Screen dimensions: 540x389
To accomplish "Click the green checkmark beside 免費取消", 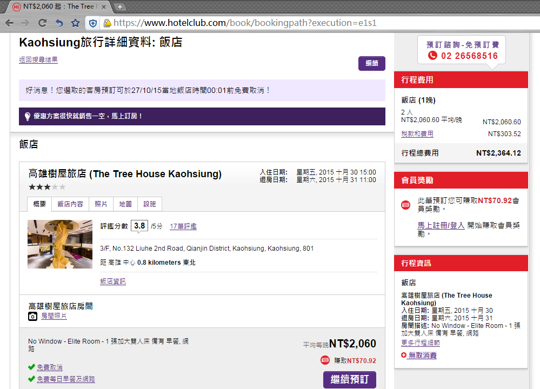I will (x=31, y=367).
